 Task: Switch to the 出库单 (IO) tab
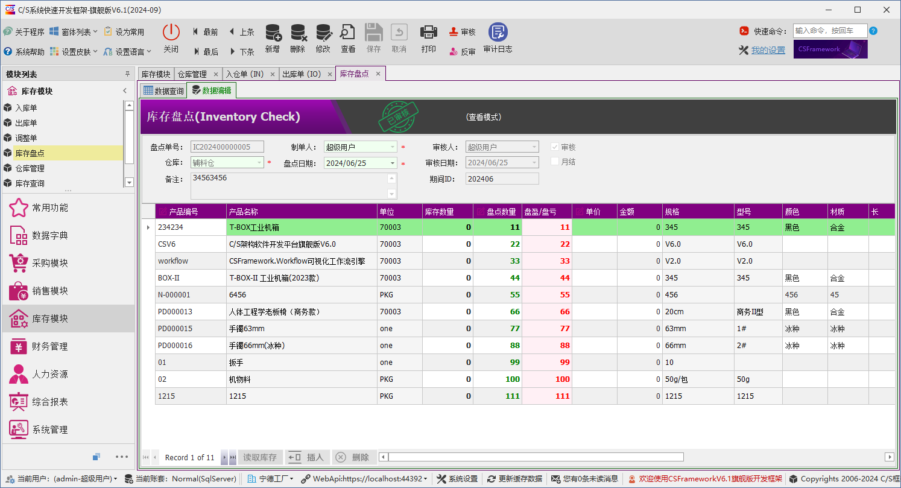click(x=308, y=74)
